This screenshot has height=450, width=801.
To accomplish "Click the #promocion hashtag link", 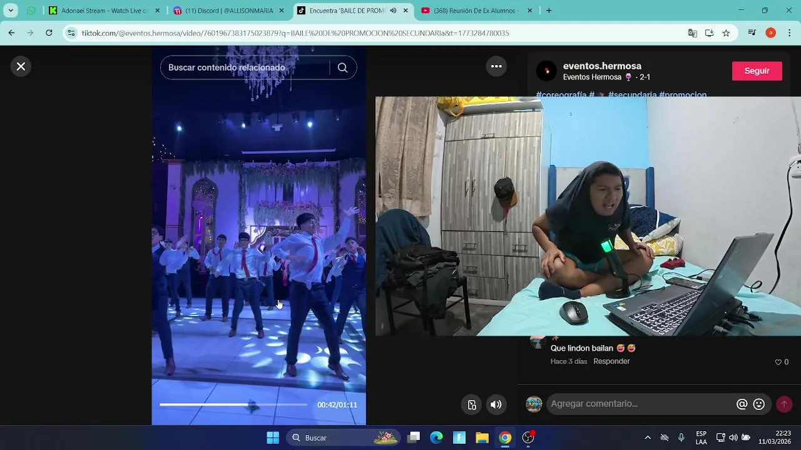I will pyautogui.click(x=683, y=95).
